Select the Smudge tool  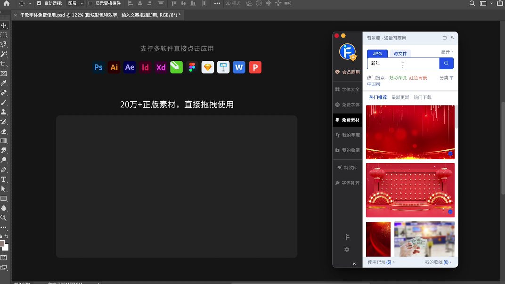pyautogui.click(x=4, y=150)
